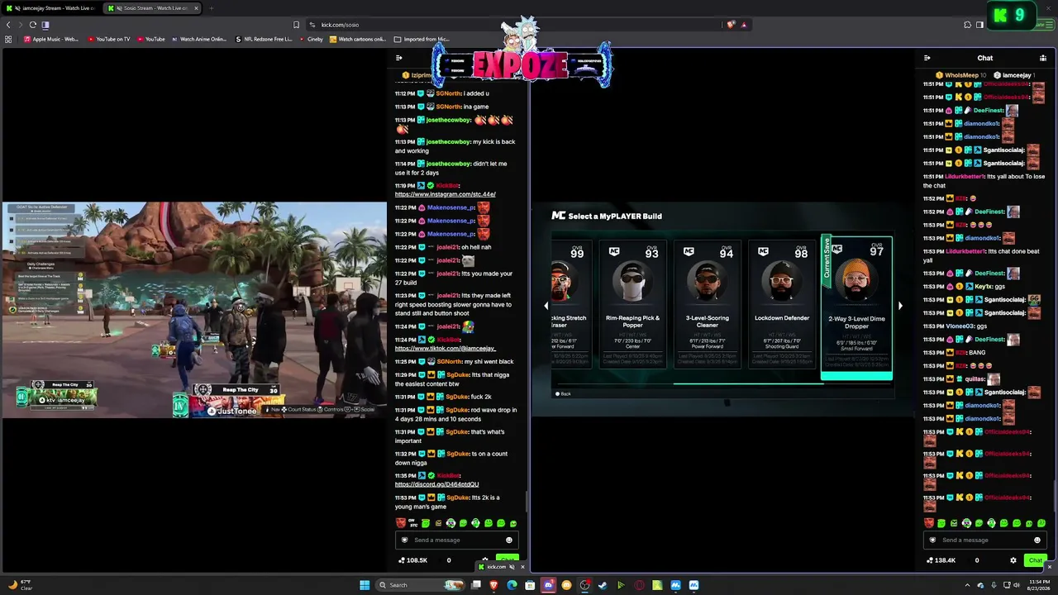Open the Cineby bookmark
This screenshot has height=595, width=1058.
[311, 39]
